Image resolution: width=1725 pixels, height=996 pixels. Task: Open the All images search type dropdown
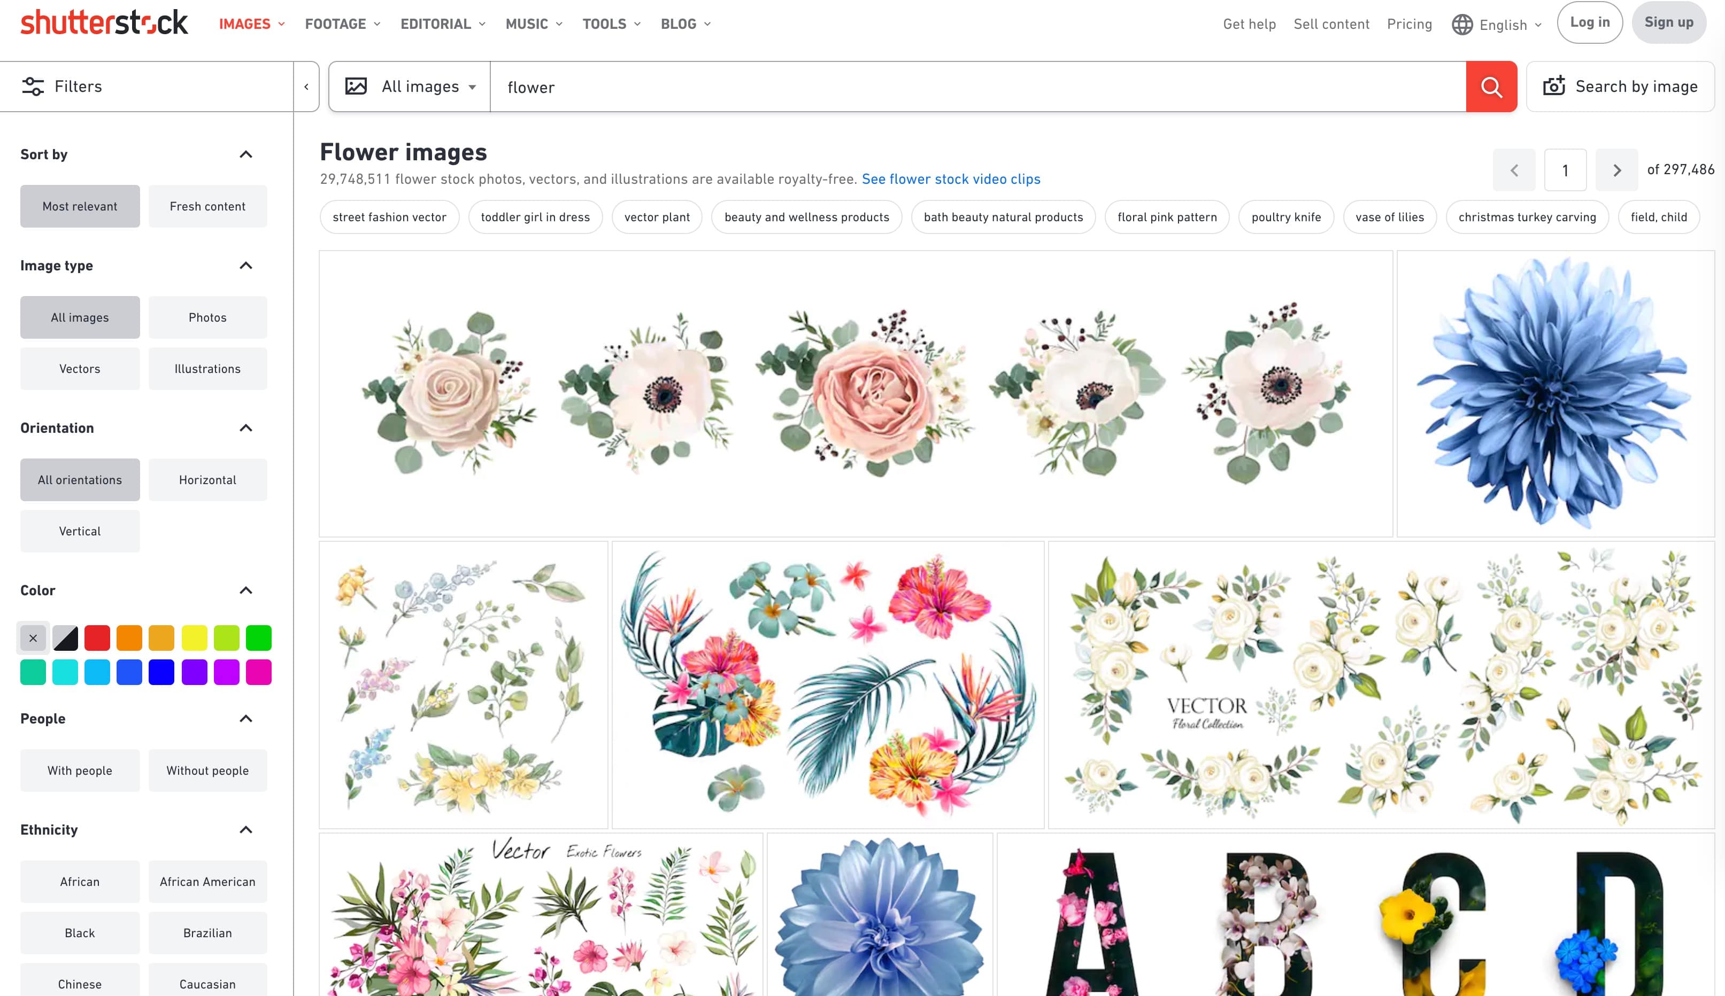tap(410, 87)
